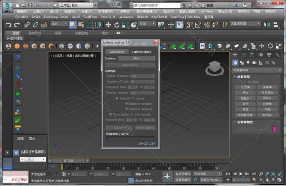286x186 pixels.
Task: Click the Maximize Viewport toggle icon
Action: click(x=279, y=180)
